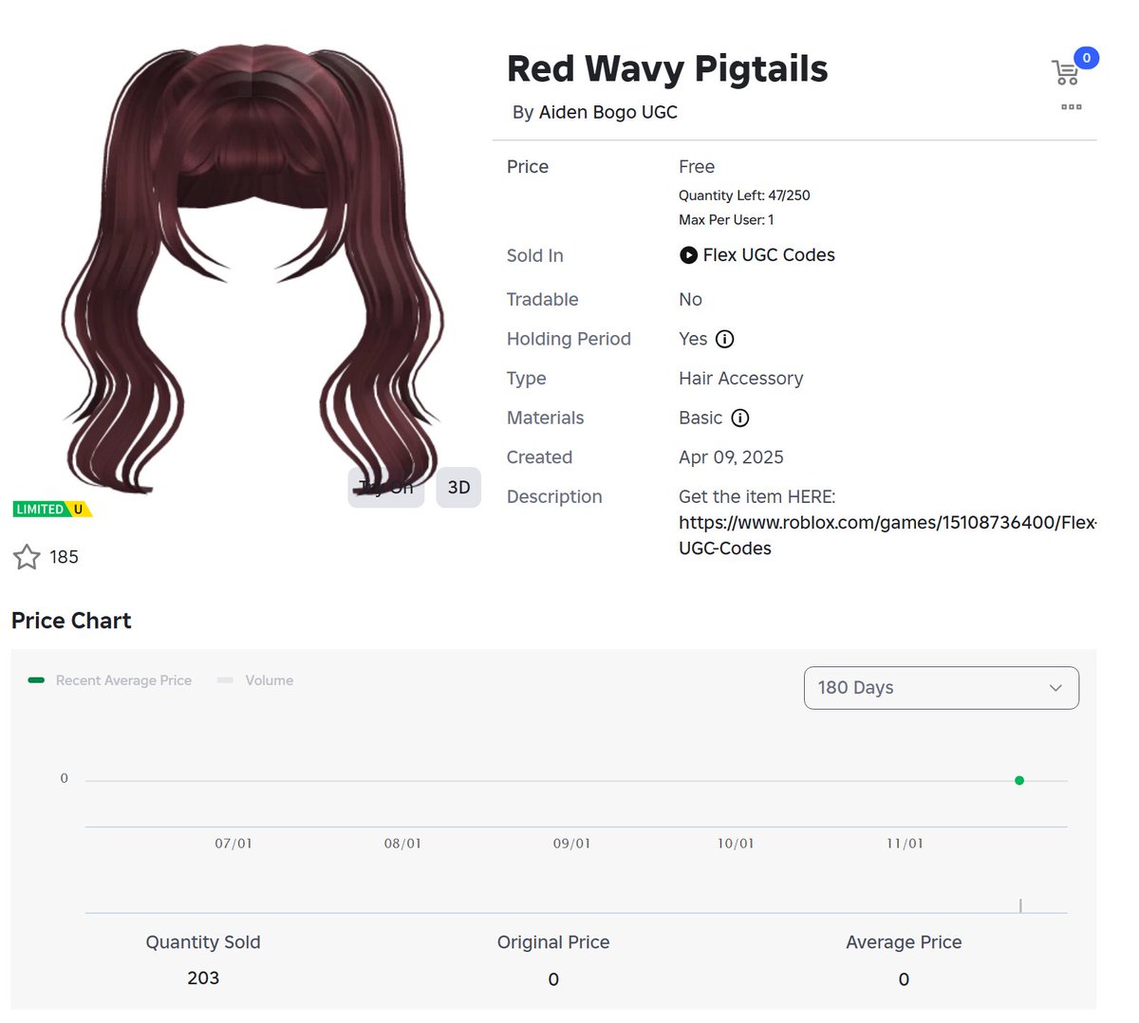Toggle Recent Average Price legend
The width and height of the screenshot is (1139, 1023).
click(x=110, y=680)
